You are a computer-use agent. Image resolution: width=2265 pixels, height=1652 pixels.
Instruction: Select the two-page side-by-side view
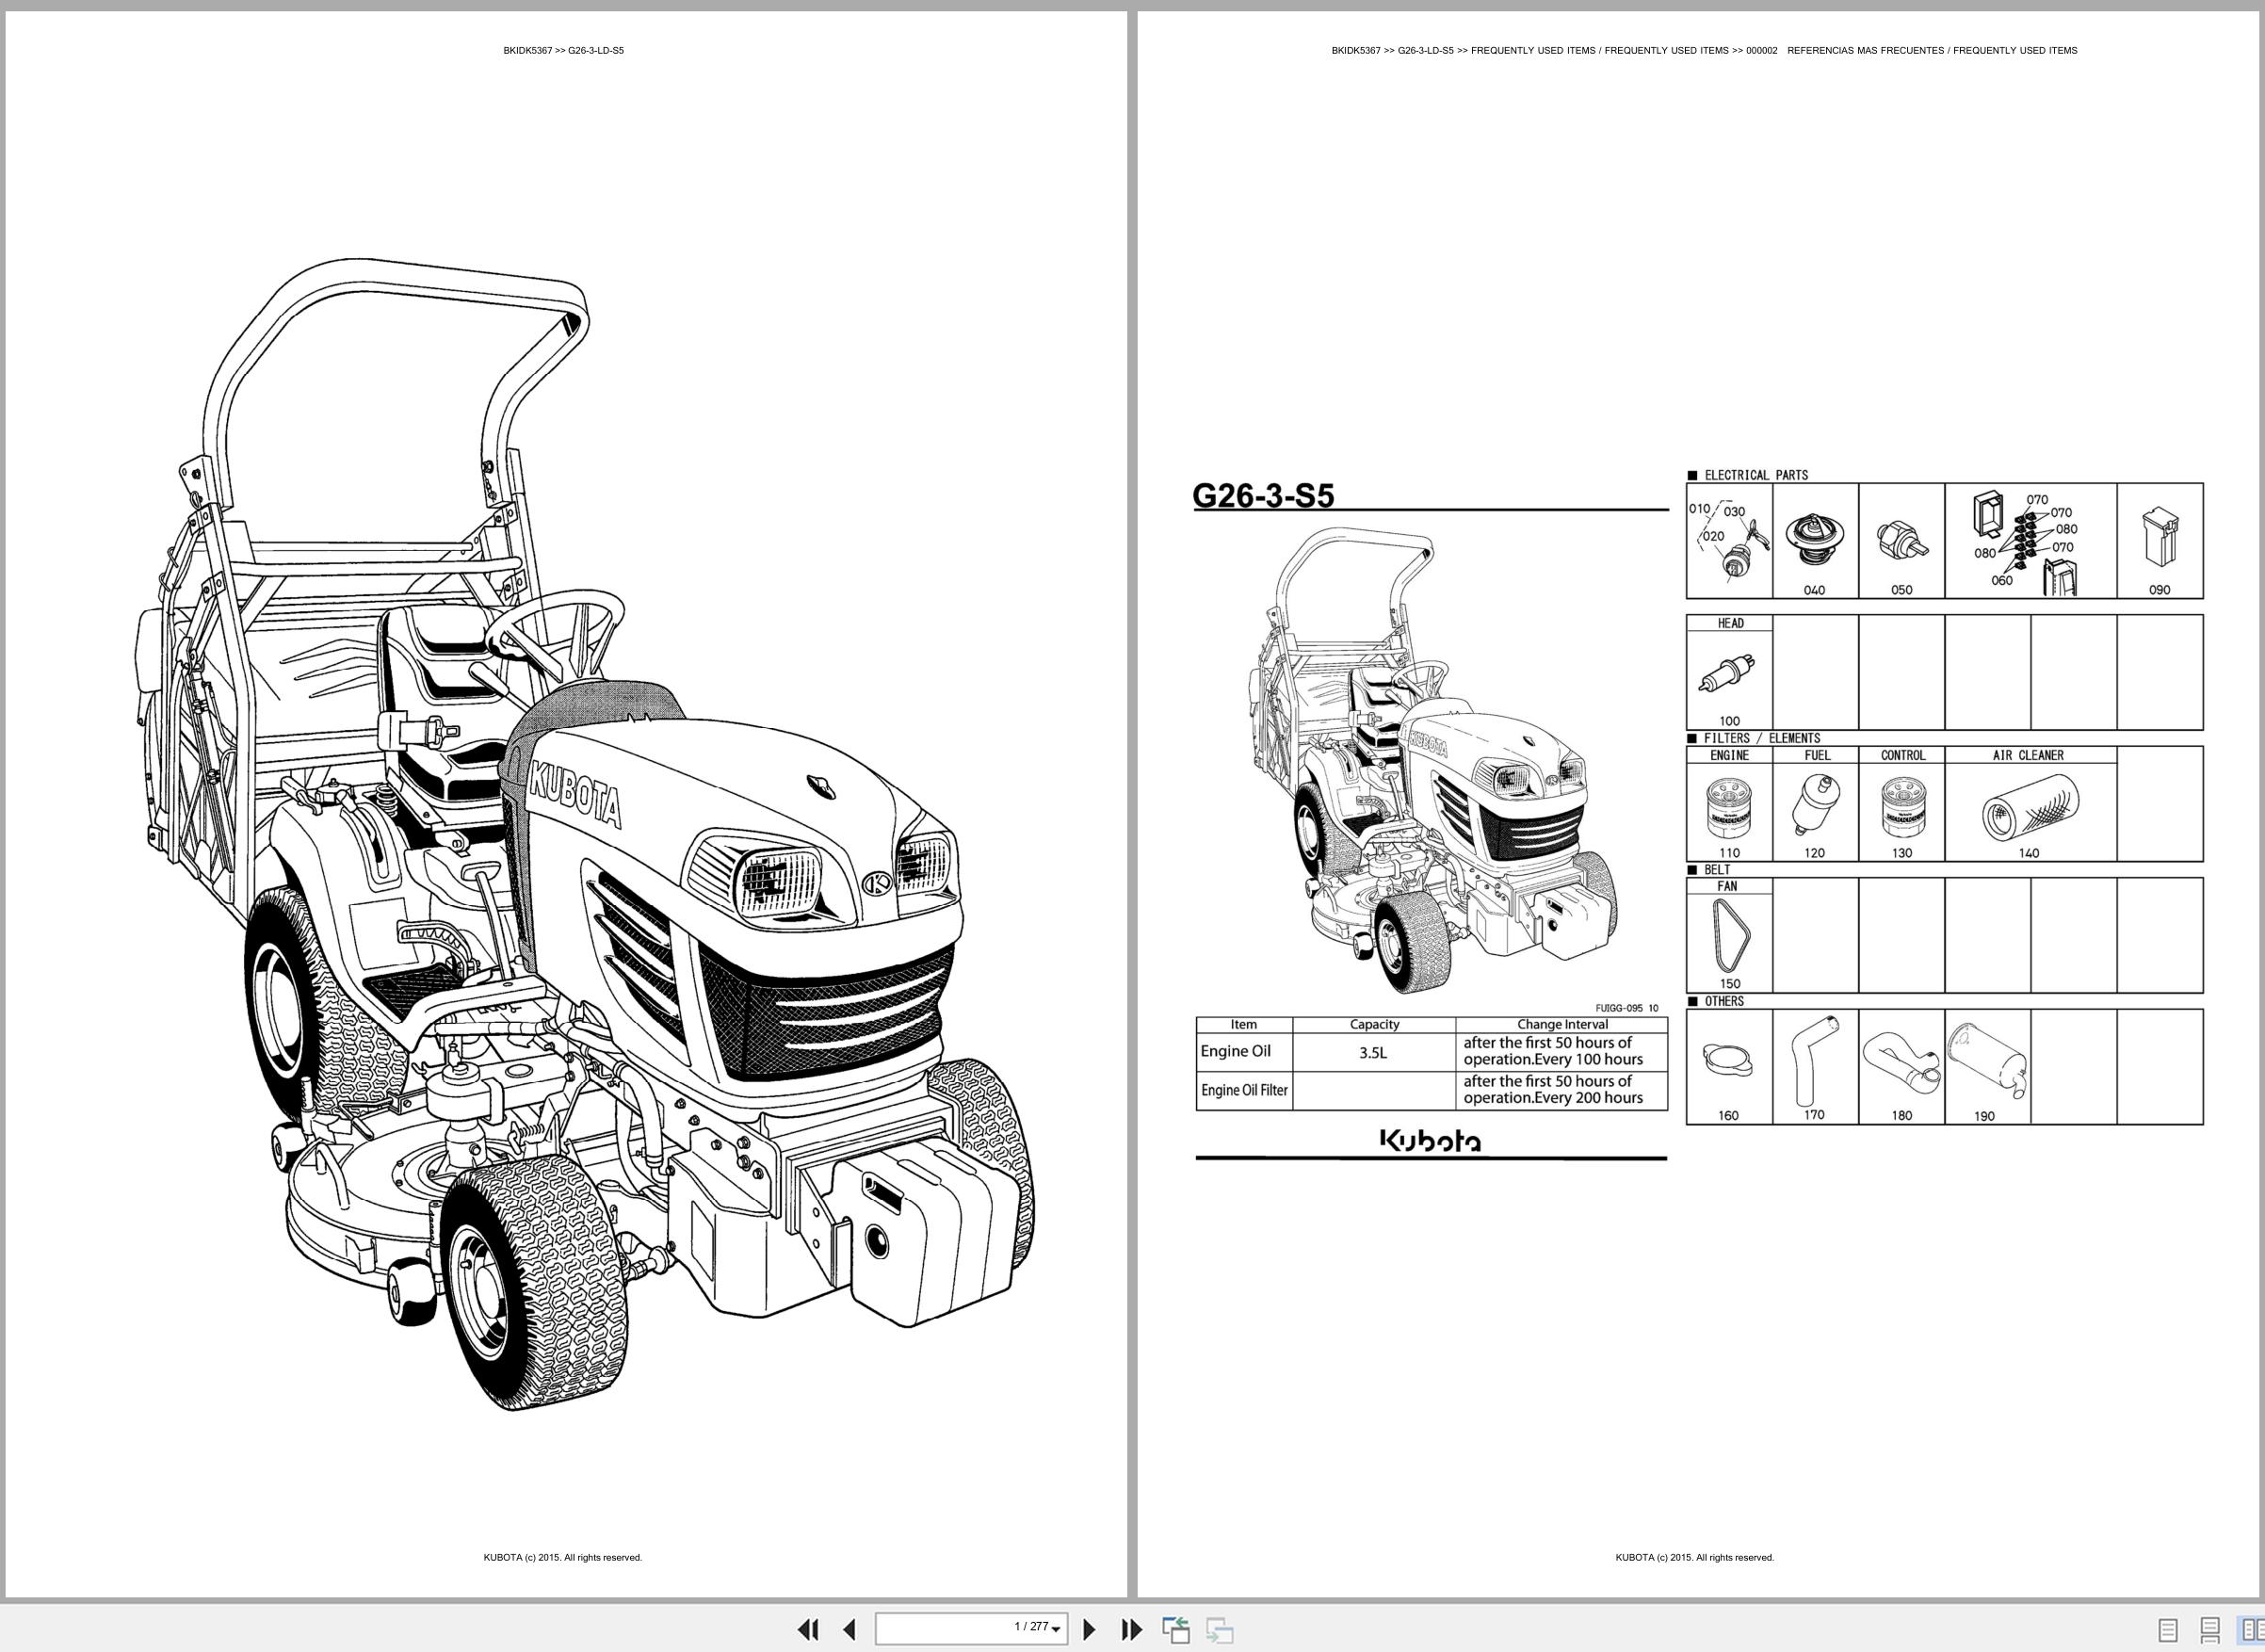click(x=2251, y=1630)
